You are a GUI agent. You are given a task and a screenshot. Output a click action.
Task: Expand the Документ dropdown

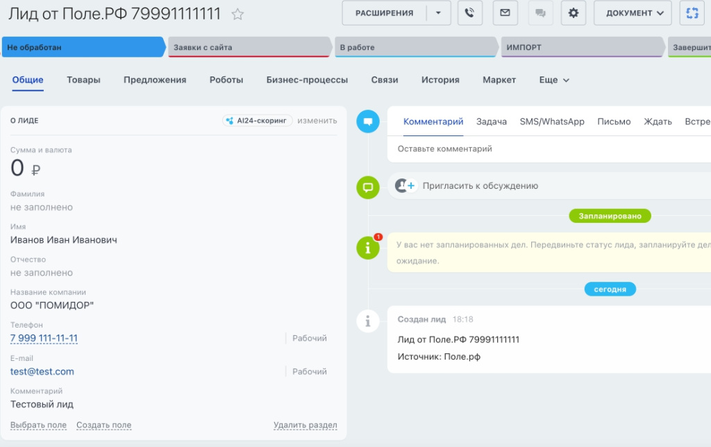tap(633, 12)
